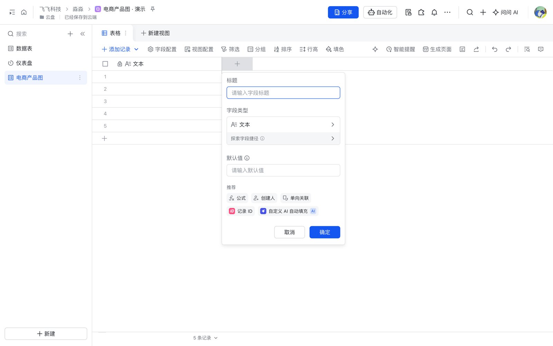
Task: Open the comments icon in toolbar
Action: [x=541, y=49]
